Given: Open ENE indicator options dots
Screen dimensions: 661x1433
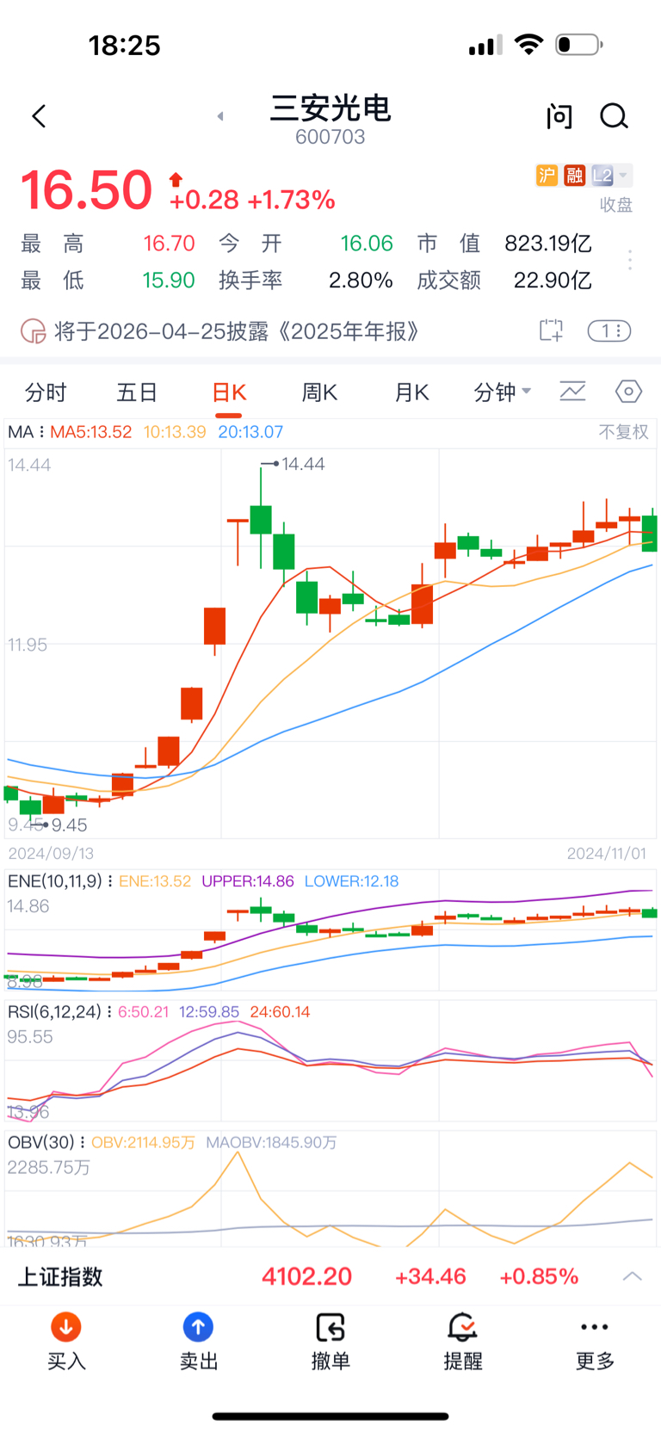Looking at the screenshot, I should click(109, 881).
